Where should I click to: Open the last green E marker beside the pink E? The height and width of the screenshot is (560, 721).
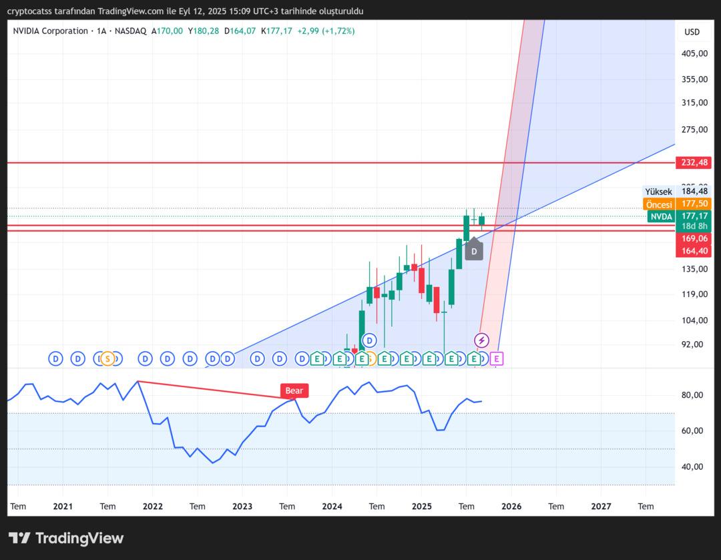[x=474, y=358]
